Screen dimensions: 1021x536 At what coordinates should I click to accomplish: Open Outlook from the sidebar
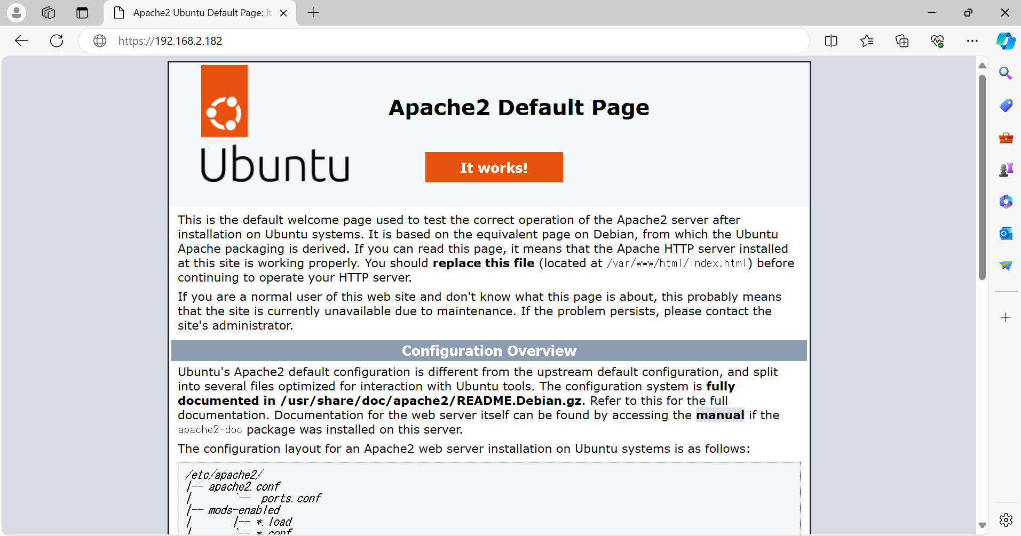pos(1006,233)
